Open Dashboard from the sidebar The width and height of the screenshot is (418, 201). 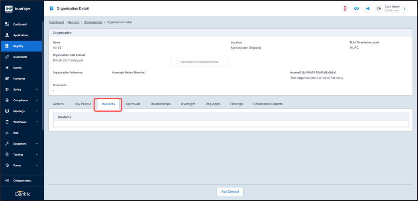[x=20, y=24]
